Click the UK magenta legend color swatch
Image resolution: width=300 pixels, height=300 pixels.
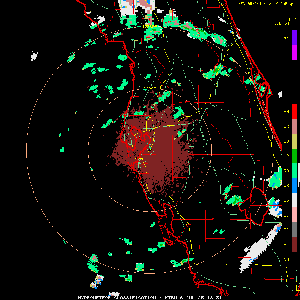point(294,52)
